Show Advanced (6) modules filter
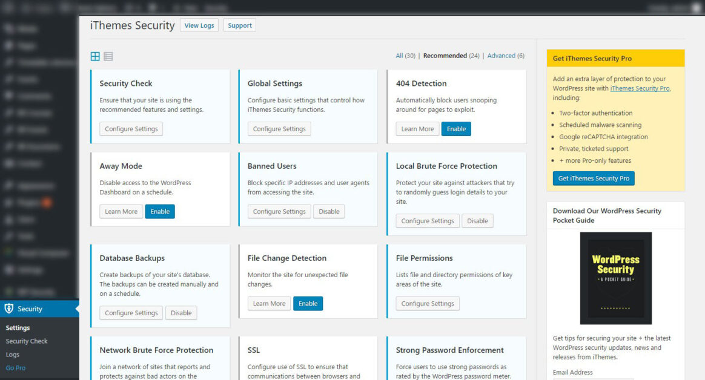705x380 pixels. point(506,56)
